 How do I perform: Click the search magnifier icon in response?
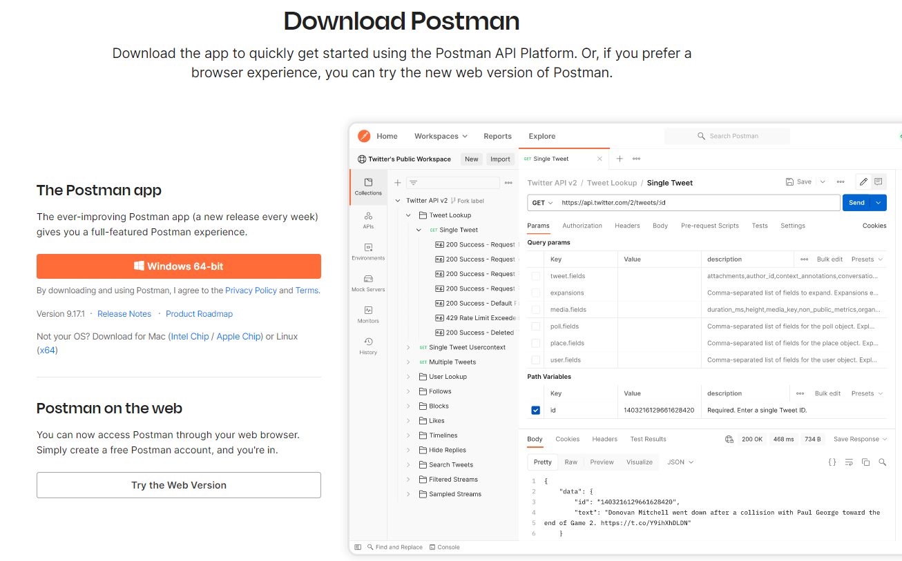click(x=882, y=462)
